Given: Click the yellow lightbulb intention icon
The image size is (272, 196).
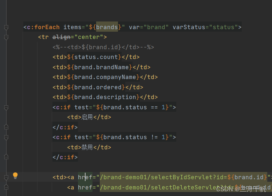Looking at the screenshot, I should [x=15, y=176].
